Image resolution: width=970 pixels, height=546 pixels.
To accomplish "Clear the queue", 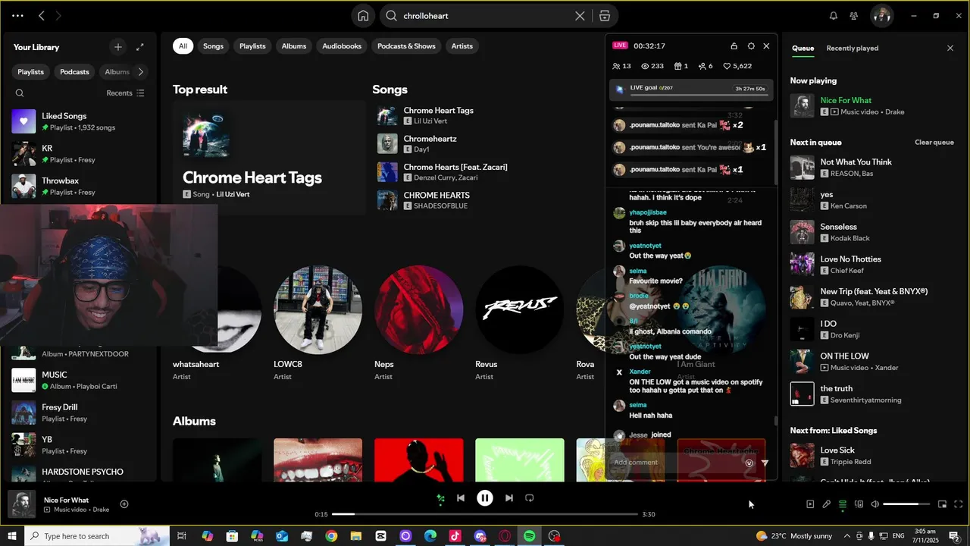I will 934,143.
